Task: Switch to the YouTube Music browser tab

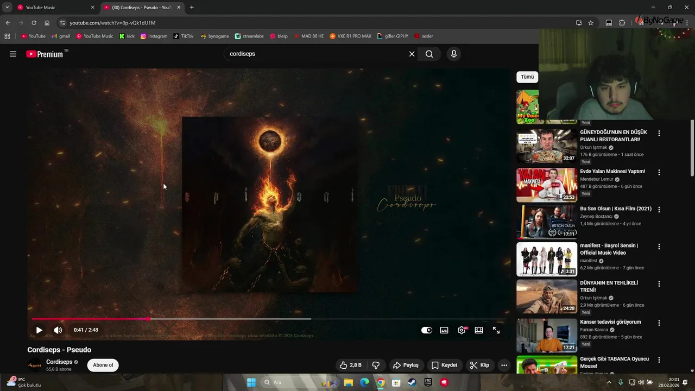Action: tap(55, 8)
